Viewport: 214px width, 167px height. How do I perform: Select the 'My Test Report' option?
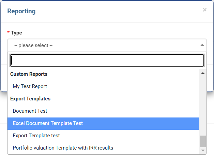[x=30, y=86]
